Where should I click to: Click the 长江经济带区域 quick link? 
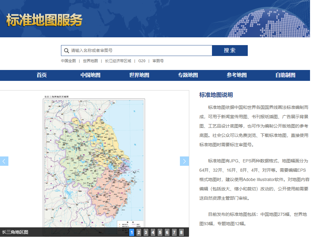tap(118, 61)
